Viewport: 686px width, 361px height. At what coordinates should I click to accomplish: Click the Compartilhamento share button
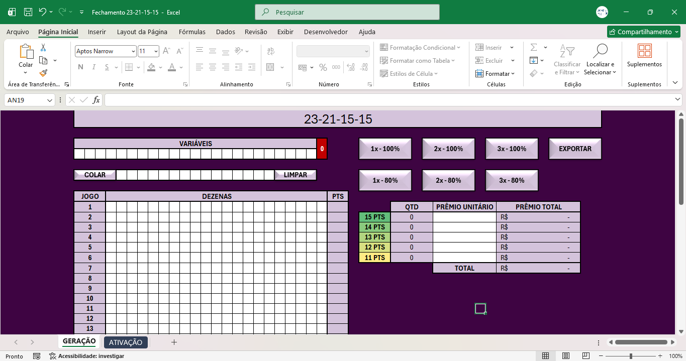(x=643, y=32)
